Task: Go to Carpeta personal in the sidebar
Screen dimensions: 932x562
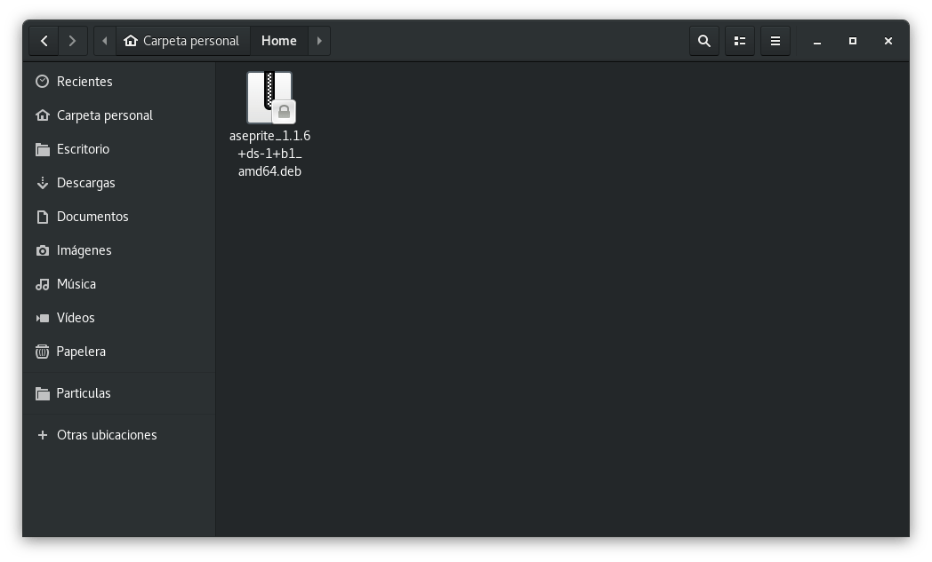Action: pos(119,115)
